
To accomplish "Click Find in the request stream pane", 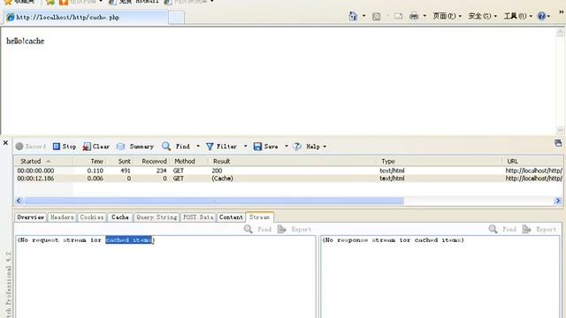I will coord(257,229).
